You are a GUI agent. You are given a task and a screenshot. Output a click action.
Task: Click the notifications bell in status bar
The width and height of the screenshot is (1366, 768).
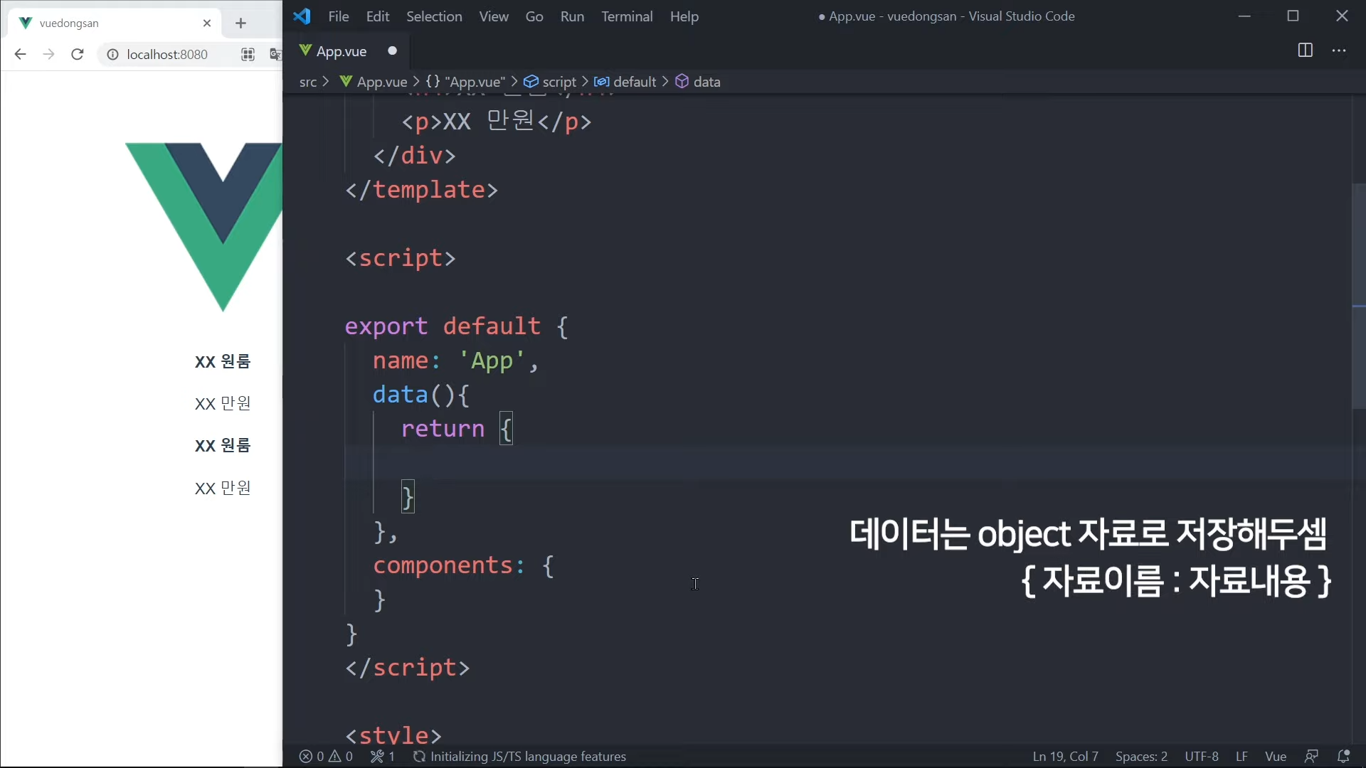[x=1343, y=756]
